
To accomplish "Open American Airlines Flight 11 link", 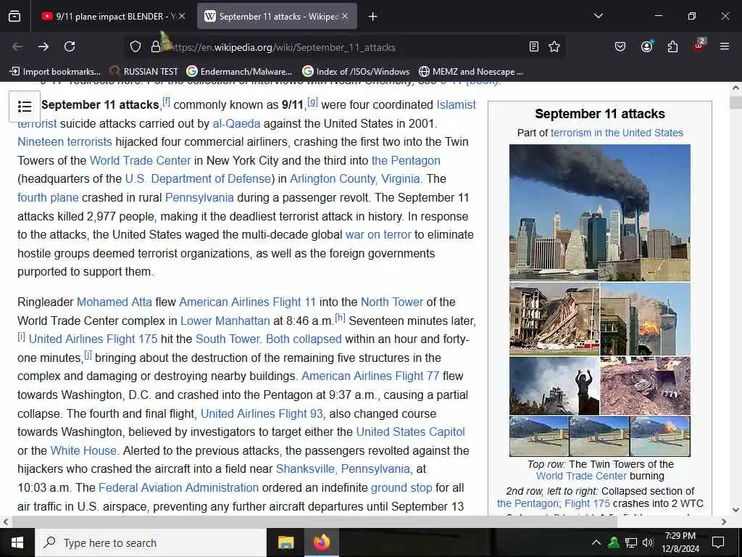I will pos(247,302).
